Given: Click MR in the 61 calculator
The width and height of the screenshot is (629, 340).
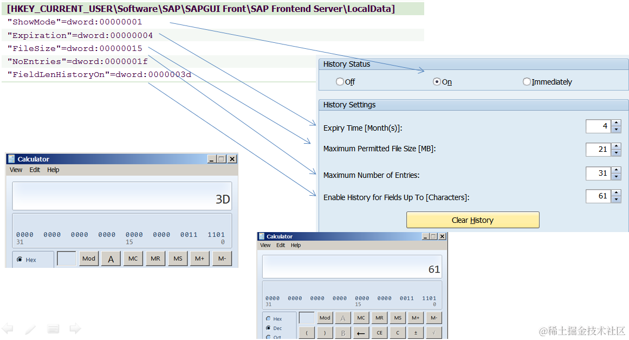Looking at the screenshot, I should pyautogui.click(x=379, y=318).
